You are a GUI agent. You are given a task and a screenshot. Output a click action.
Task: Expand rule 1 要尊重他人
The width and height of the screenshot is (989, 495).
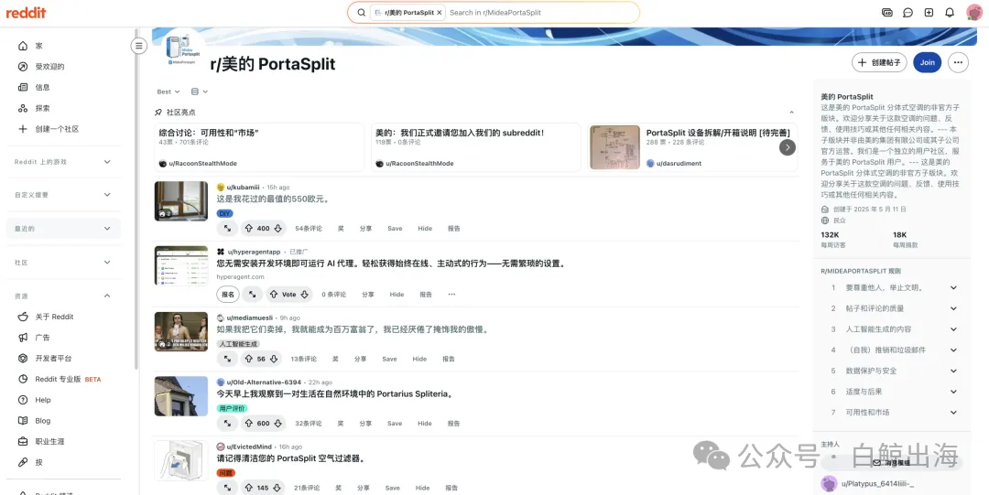coord(953,287)
